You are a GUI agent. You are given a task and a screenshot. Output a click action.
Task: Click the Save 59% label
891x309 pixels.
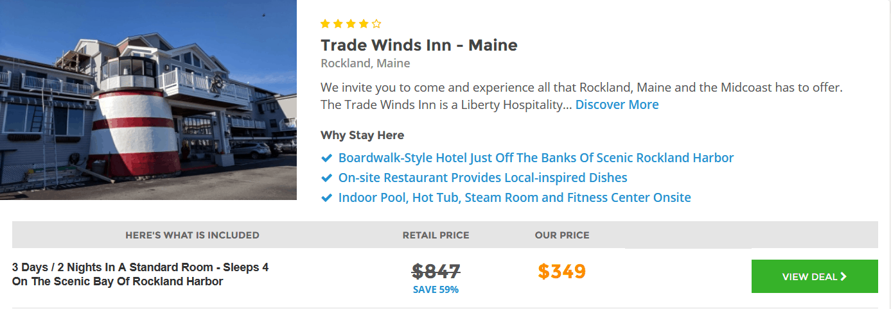coord(436,290)
